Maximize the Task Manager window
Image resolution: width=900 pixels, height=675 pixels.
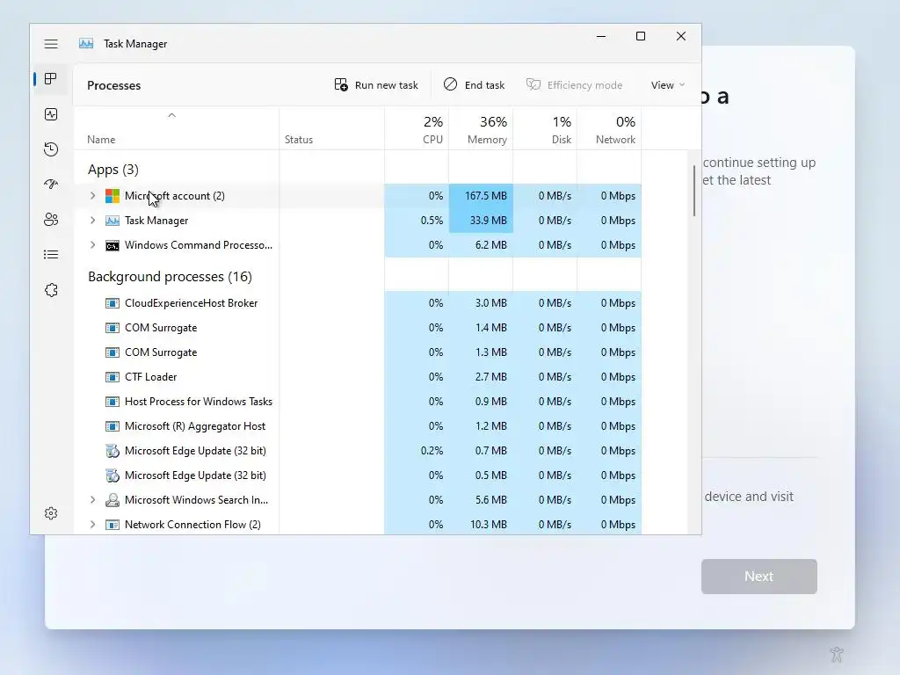(x=641, y=36)
